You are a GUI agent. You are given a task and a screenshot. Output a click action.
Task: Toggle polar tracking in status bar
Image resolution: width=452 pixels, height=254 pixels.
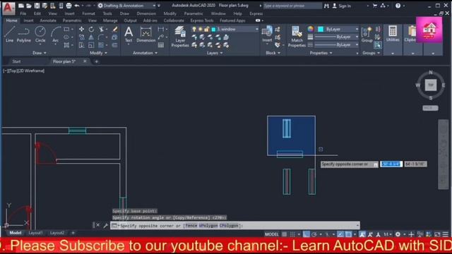pos(314,234)
